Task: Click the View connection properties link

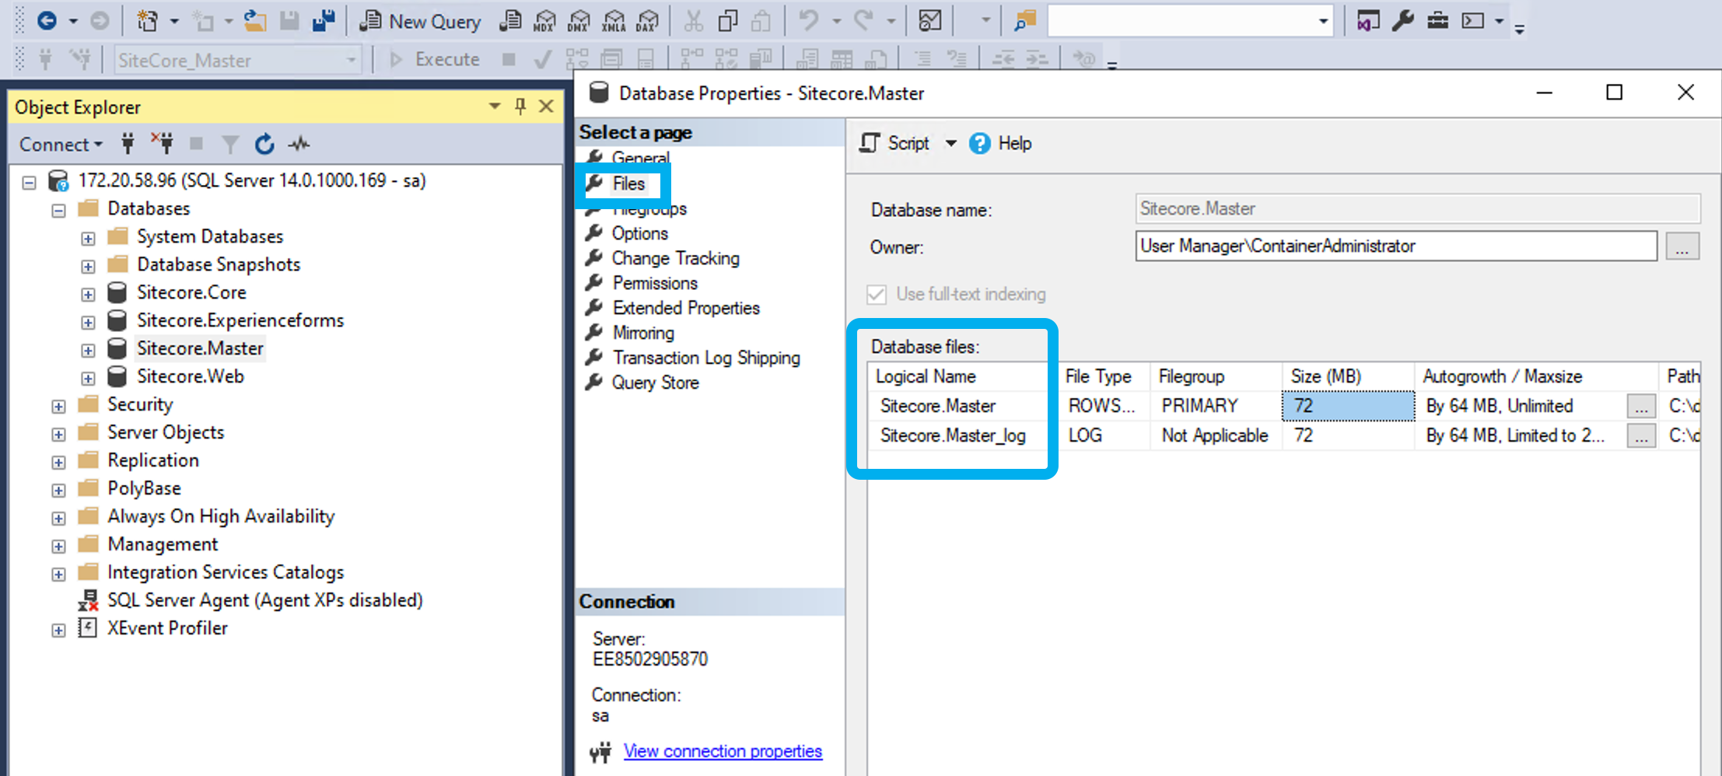Action: click(x=723, y=751)
